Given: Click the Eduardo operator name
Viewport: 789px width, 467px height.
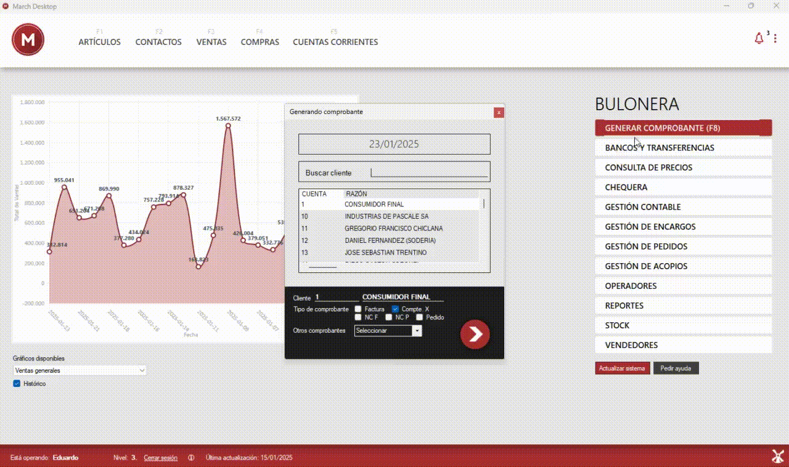Looking at the screenshot, I should pyautogui.click(x=65, y=458).
